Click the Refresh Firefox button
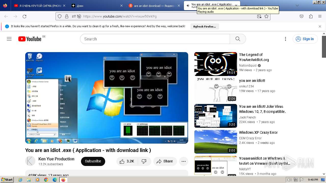The image size is (326, 183). click(x=205, y=26)
